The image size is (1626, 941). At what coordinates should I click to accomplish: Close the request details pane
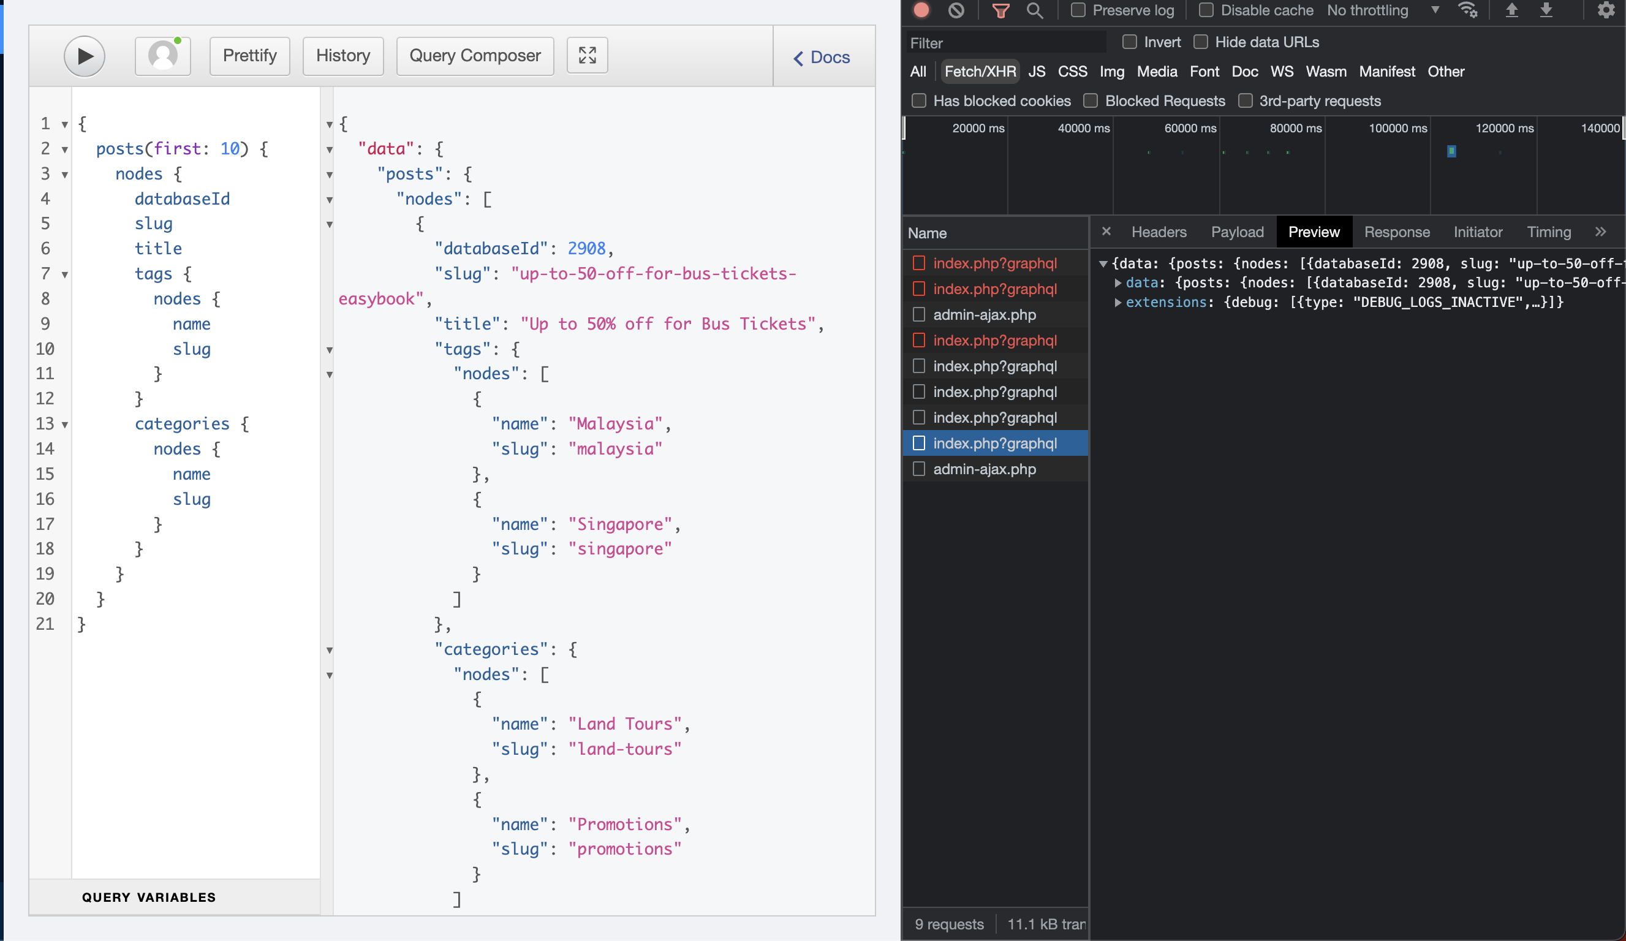pos(1106,231)
